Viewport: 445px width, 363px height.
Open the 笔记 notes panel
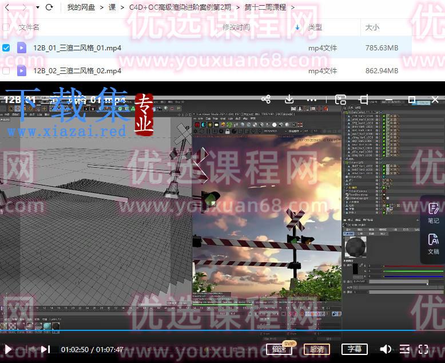coord(434,214)
